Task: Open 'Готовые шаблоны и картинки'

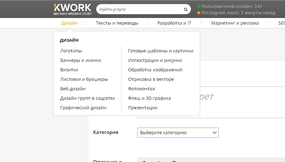Action: (x=161, y=51)
